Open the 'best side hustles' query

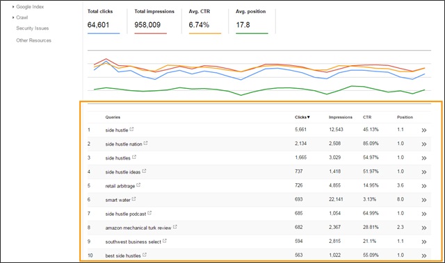pos(123,255)
